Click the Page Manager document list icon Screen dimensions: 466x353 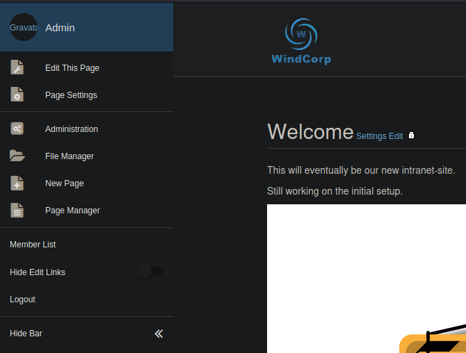coord(17,211)
